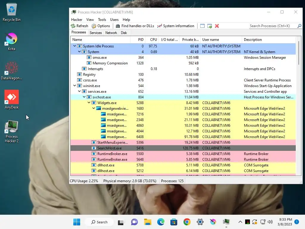
Task: Click the Refresh toolbar button
Action: [79, 26]
